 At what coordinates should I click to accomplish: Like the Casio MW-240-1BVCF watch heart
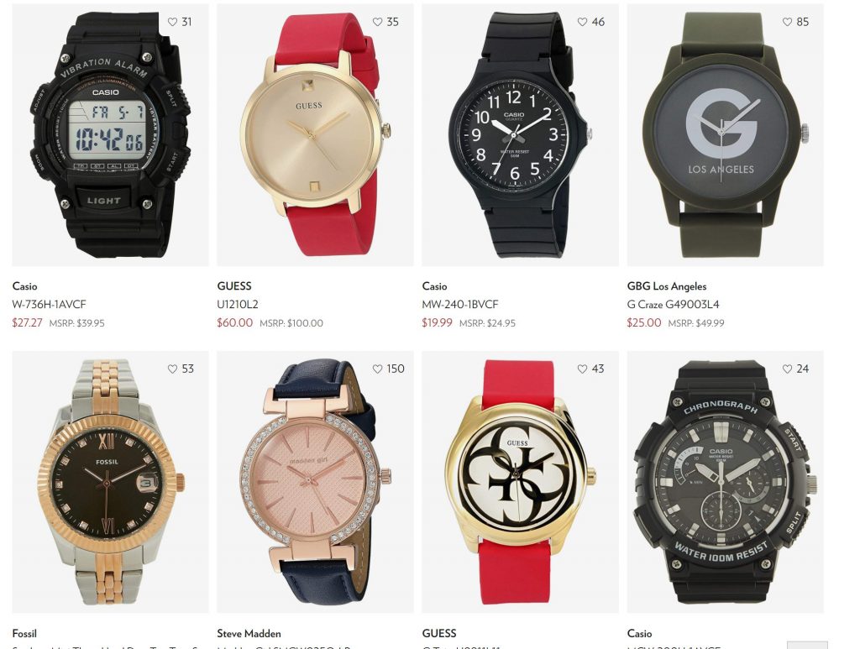coord(583,22)
